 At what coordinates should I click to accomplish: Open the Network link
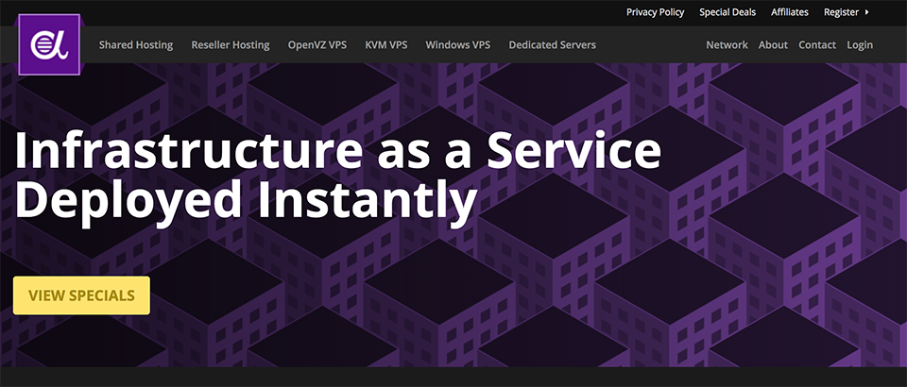727,44
